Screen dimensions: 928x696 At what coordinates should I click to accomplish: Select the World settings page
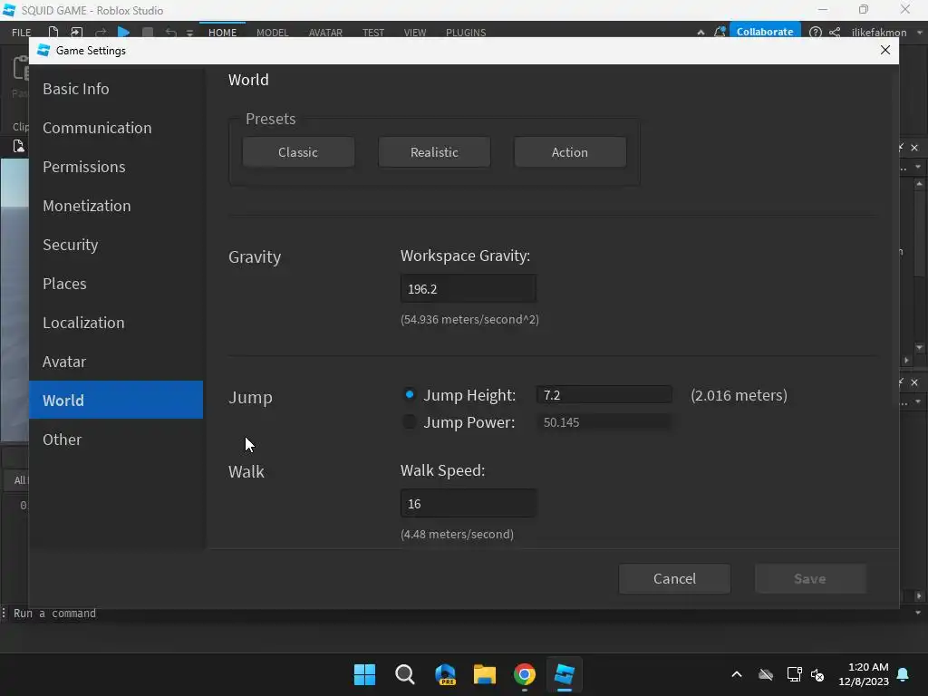click(x=116, y=400)
